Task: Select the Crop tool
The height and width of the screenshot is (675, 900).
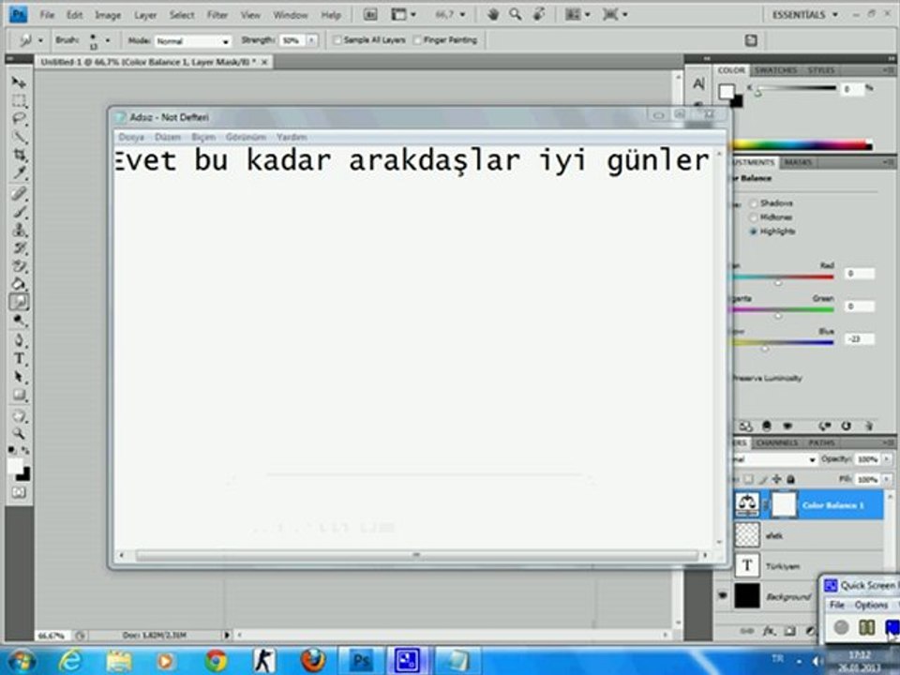Action: 19,155
